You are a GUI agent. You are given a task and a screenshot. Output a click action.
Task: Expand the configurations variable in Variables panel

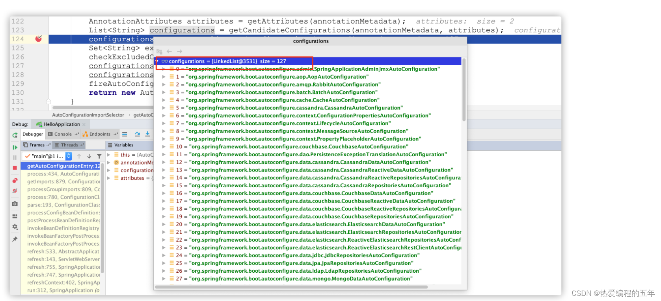click(x=109, y=170)
